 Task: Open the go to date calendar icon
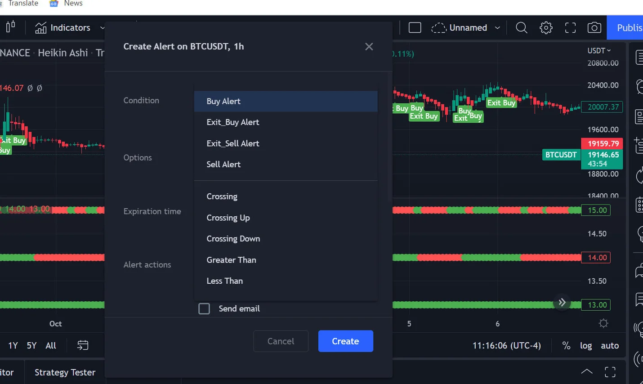83,345
